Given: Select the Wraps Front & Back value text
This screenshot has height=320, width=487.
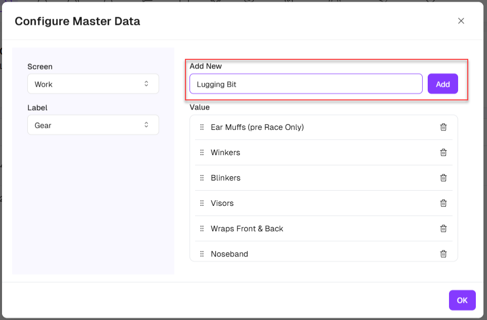Looking at the screenshot, I should coord(247,229).
